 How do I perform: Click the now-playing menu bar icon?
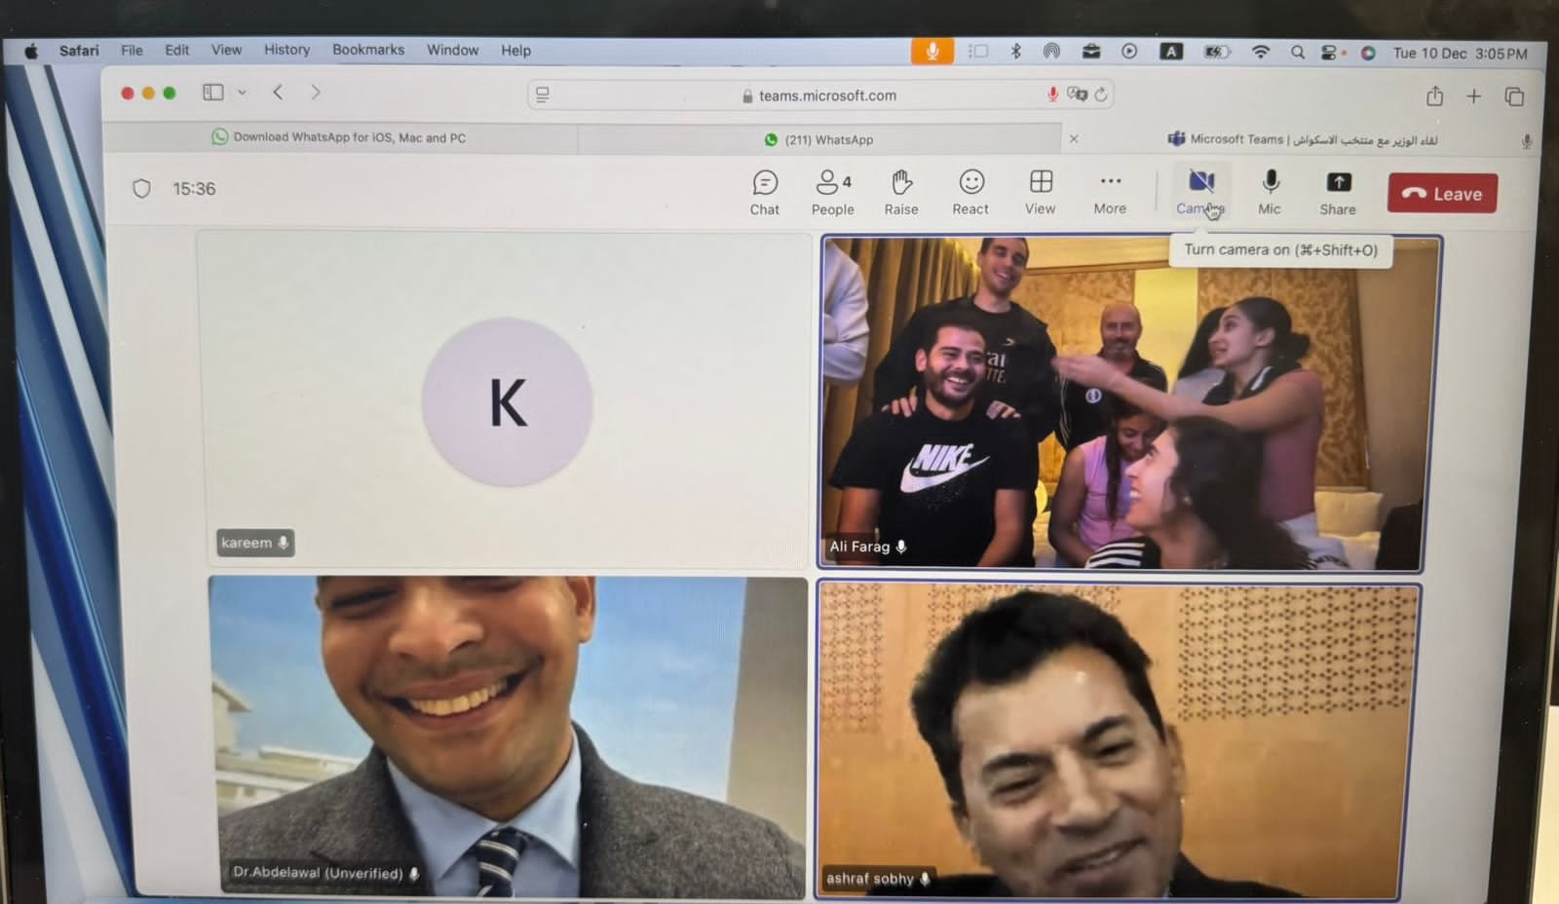click(x=1129, y=52)
